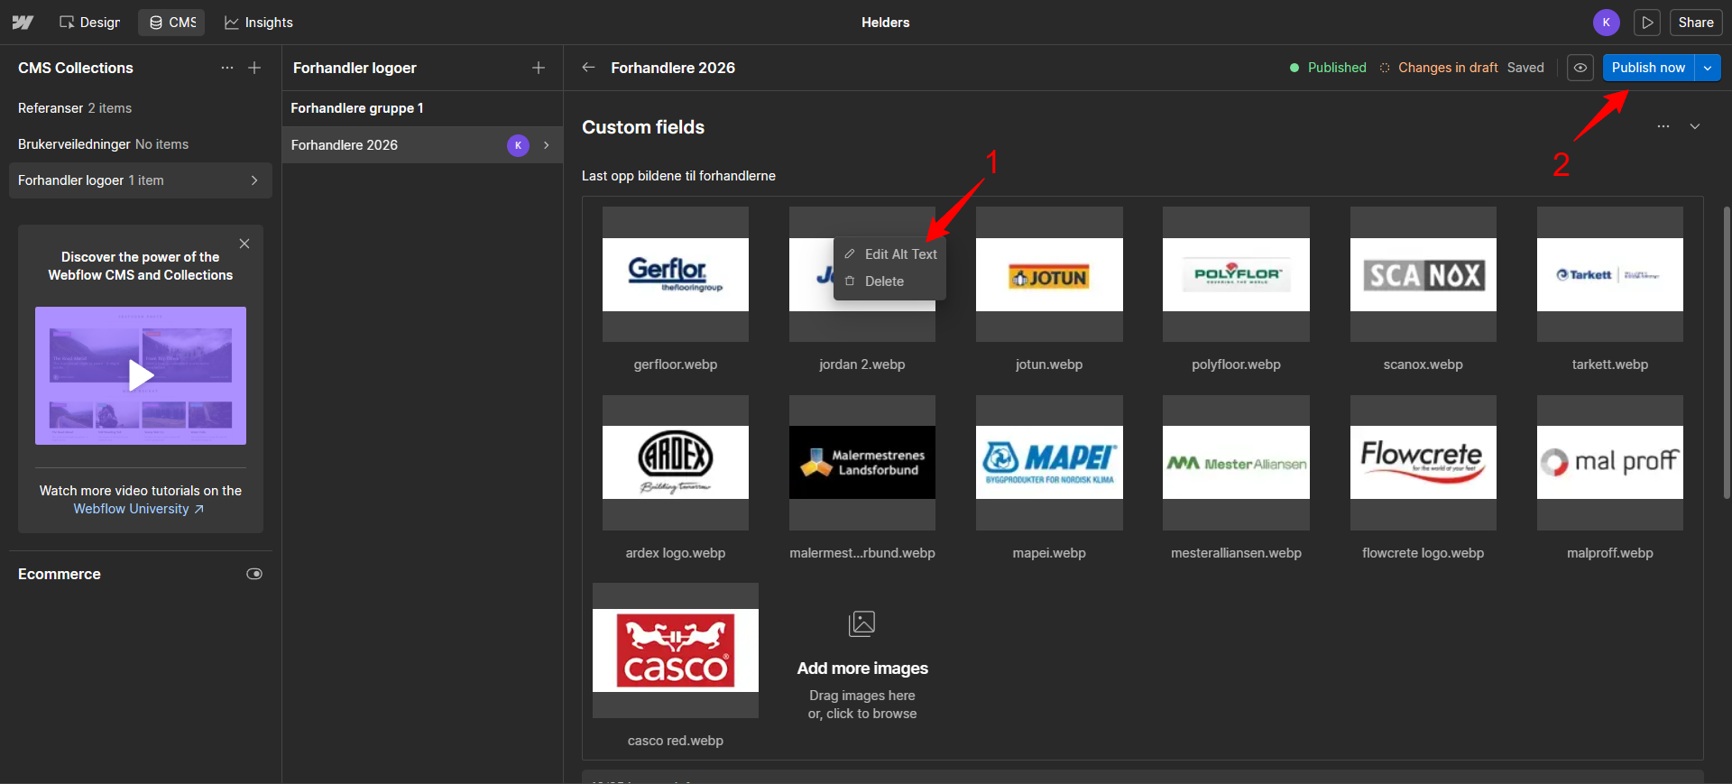This screenshot has width=1732, height=784.
Task: Switch to the CMS tab
Action: coord(172,23)
